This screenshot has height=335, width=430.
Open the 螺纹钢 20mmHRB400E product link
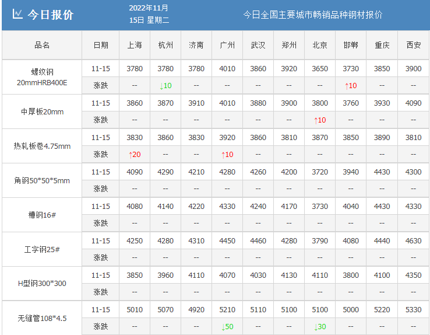click(42, 77)
